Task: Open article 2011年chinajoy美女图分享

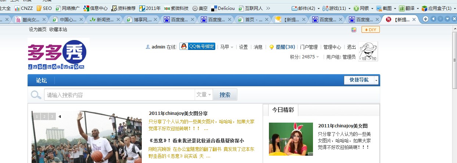Action: [178, 113]
